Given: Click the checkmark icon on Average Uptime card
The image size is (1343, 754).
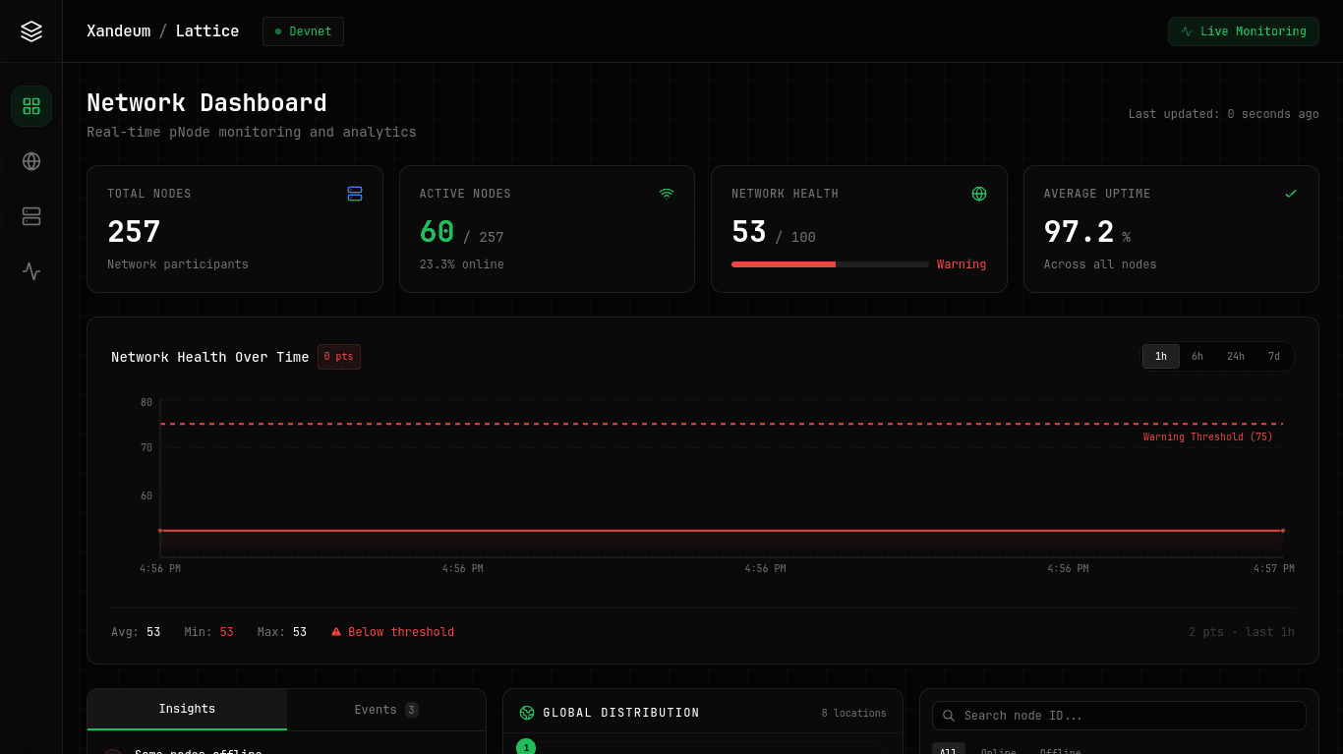Looking at the screenshot, I should tap(1292, 194).
